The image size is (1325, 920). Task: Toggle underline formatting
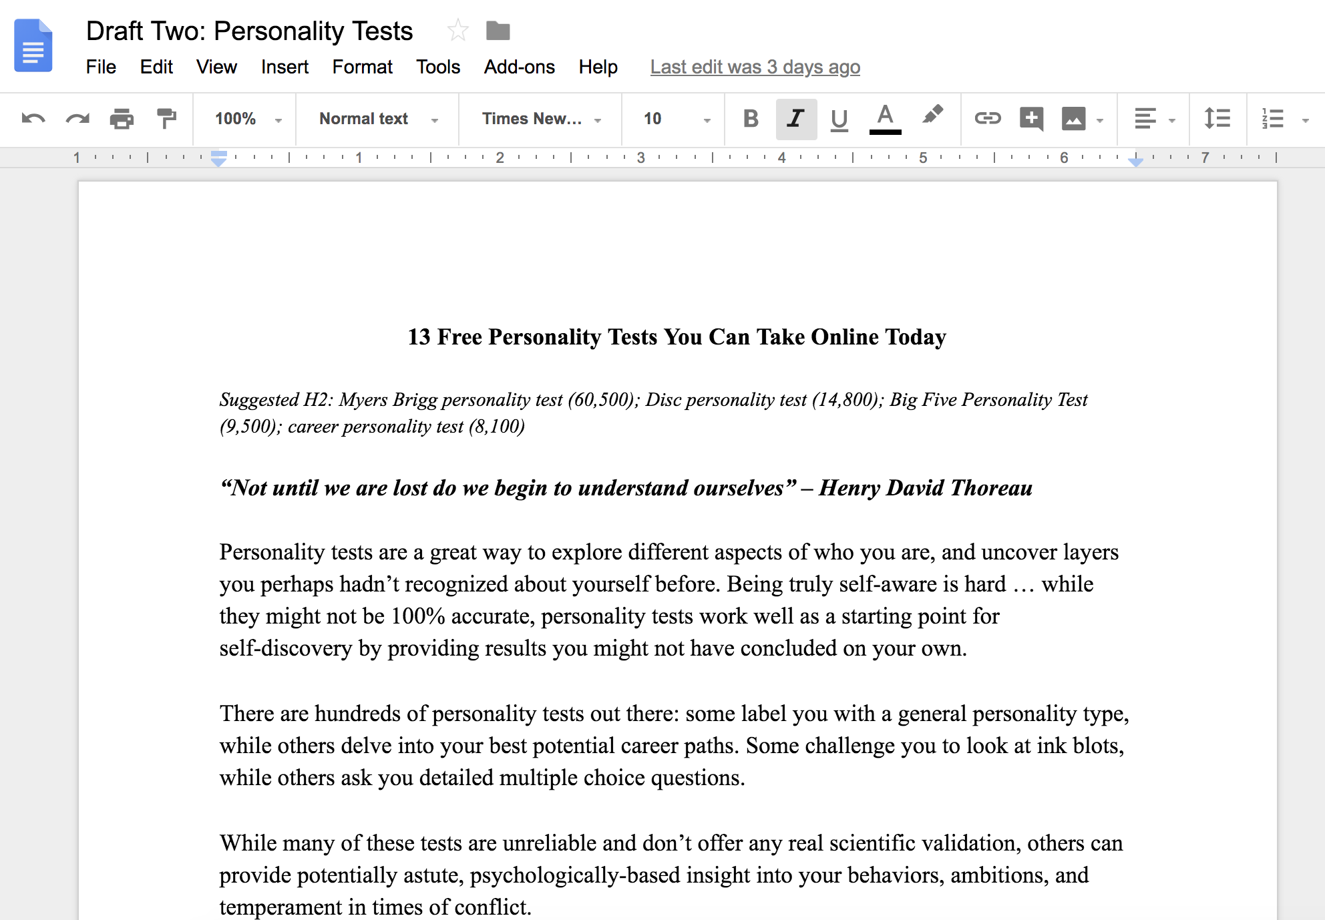[x=839, y=119]
